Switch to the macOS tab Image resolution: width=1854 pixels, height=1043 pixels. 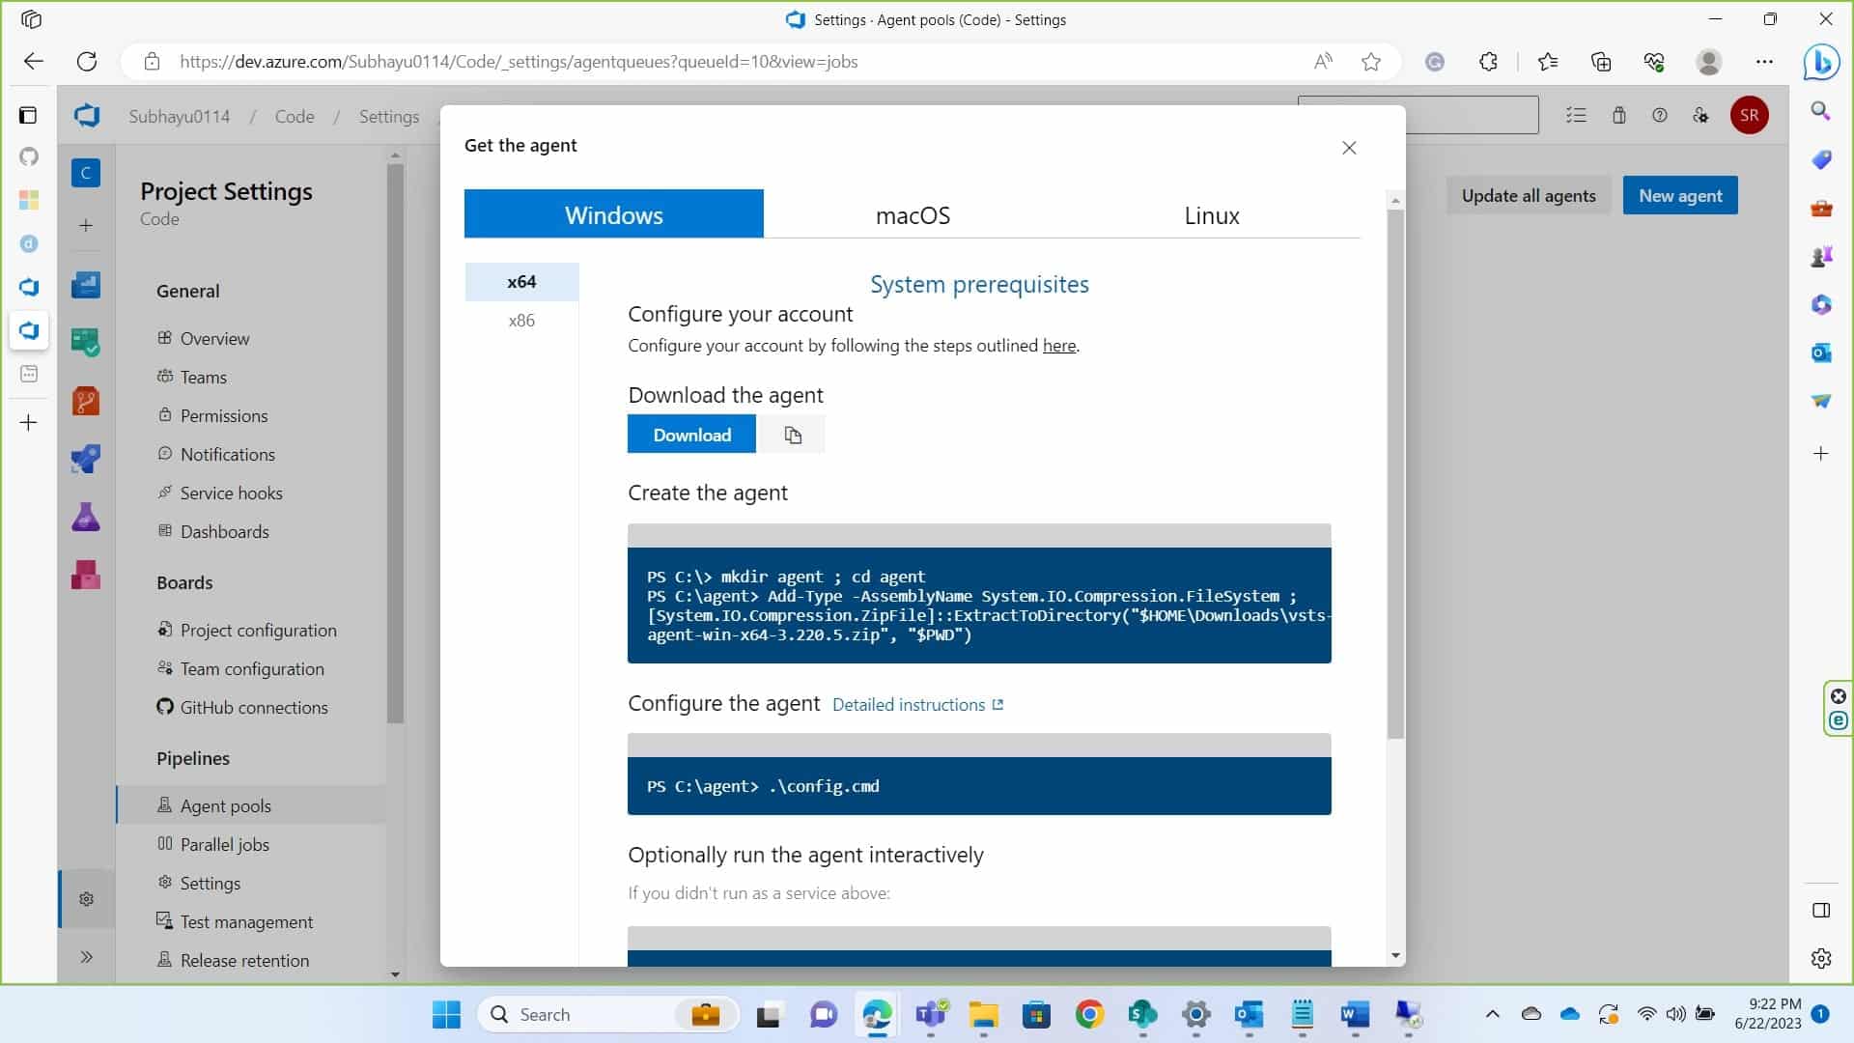coord(913,215)
